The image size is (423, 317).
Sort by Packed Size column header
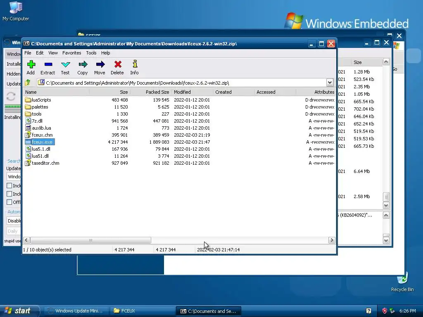click(x=151, y=92)
